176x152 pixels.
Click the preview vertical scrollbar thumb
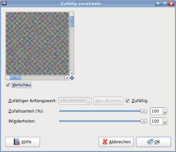[x=72, y=22]
